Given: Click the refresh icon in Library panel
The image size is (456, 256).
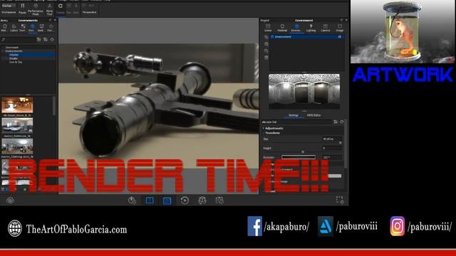Looking at the screenshot, I should click(x=52, y=40).
